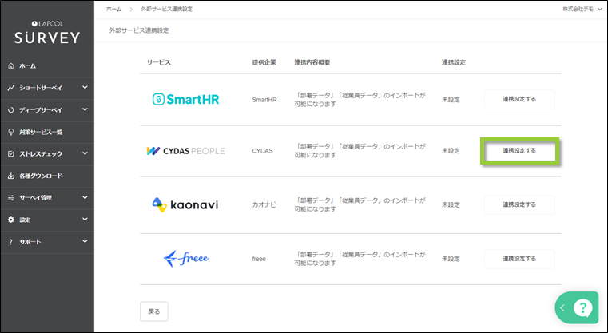Image resolution: width=608 pixels, height=333 pixels.
Task: Click the ディープサーベイ circular icon
Action: click(10, 109)
